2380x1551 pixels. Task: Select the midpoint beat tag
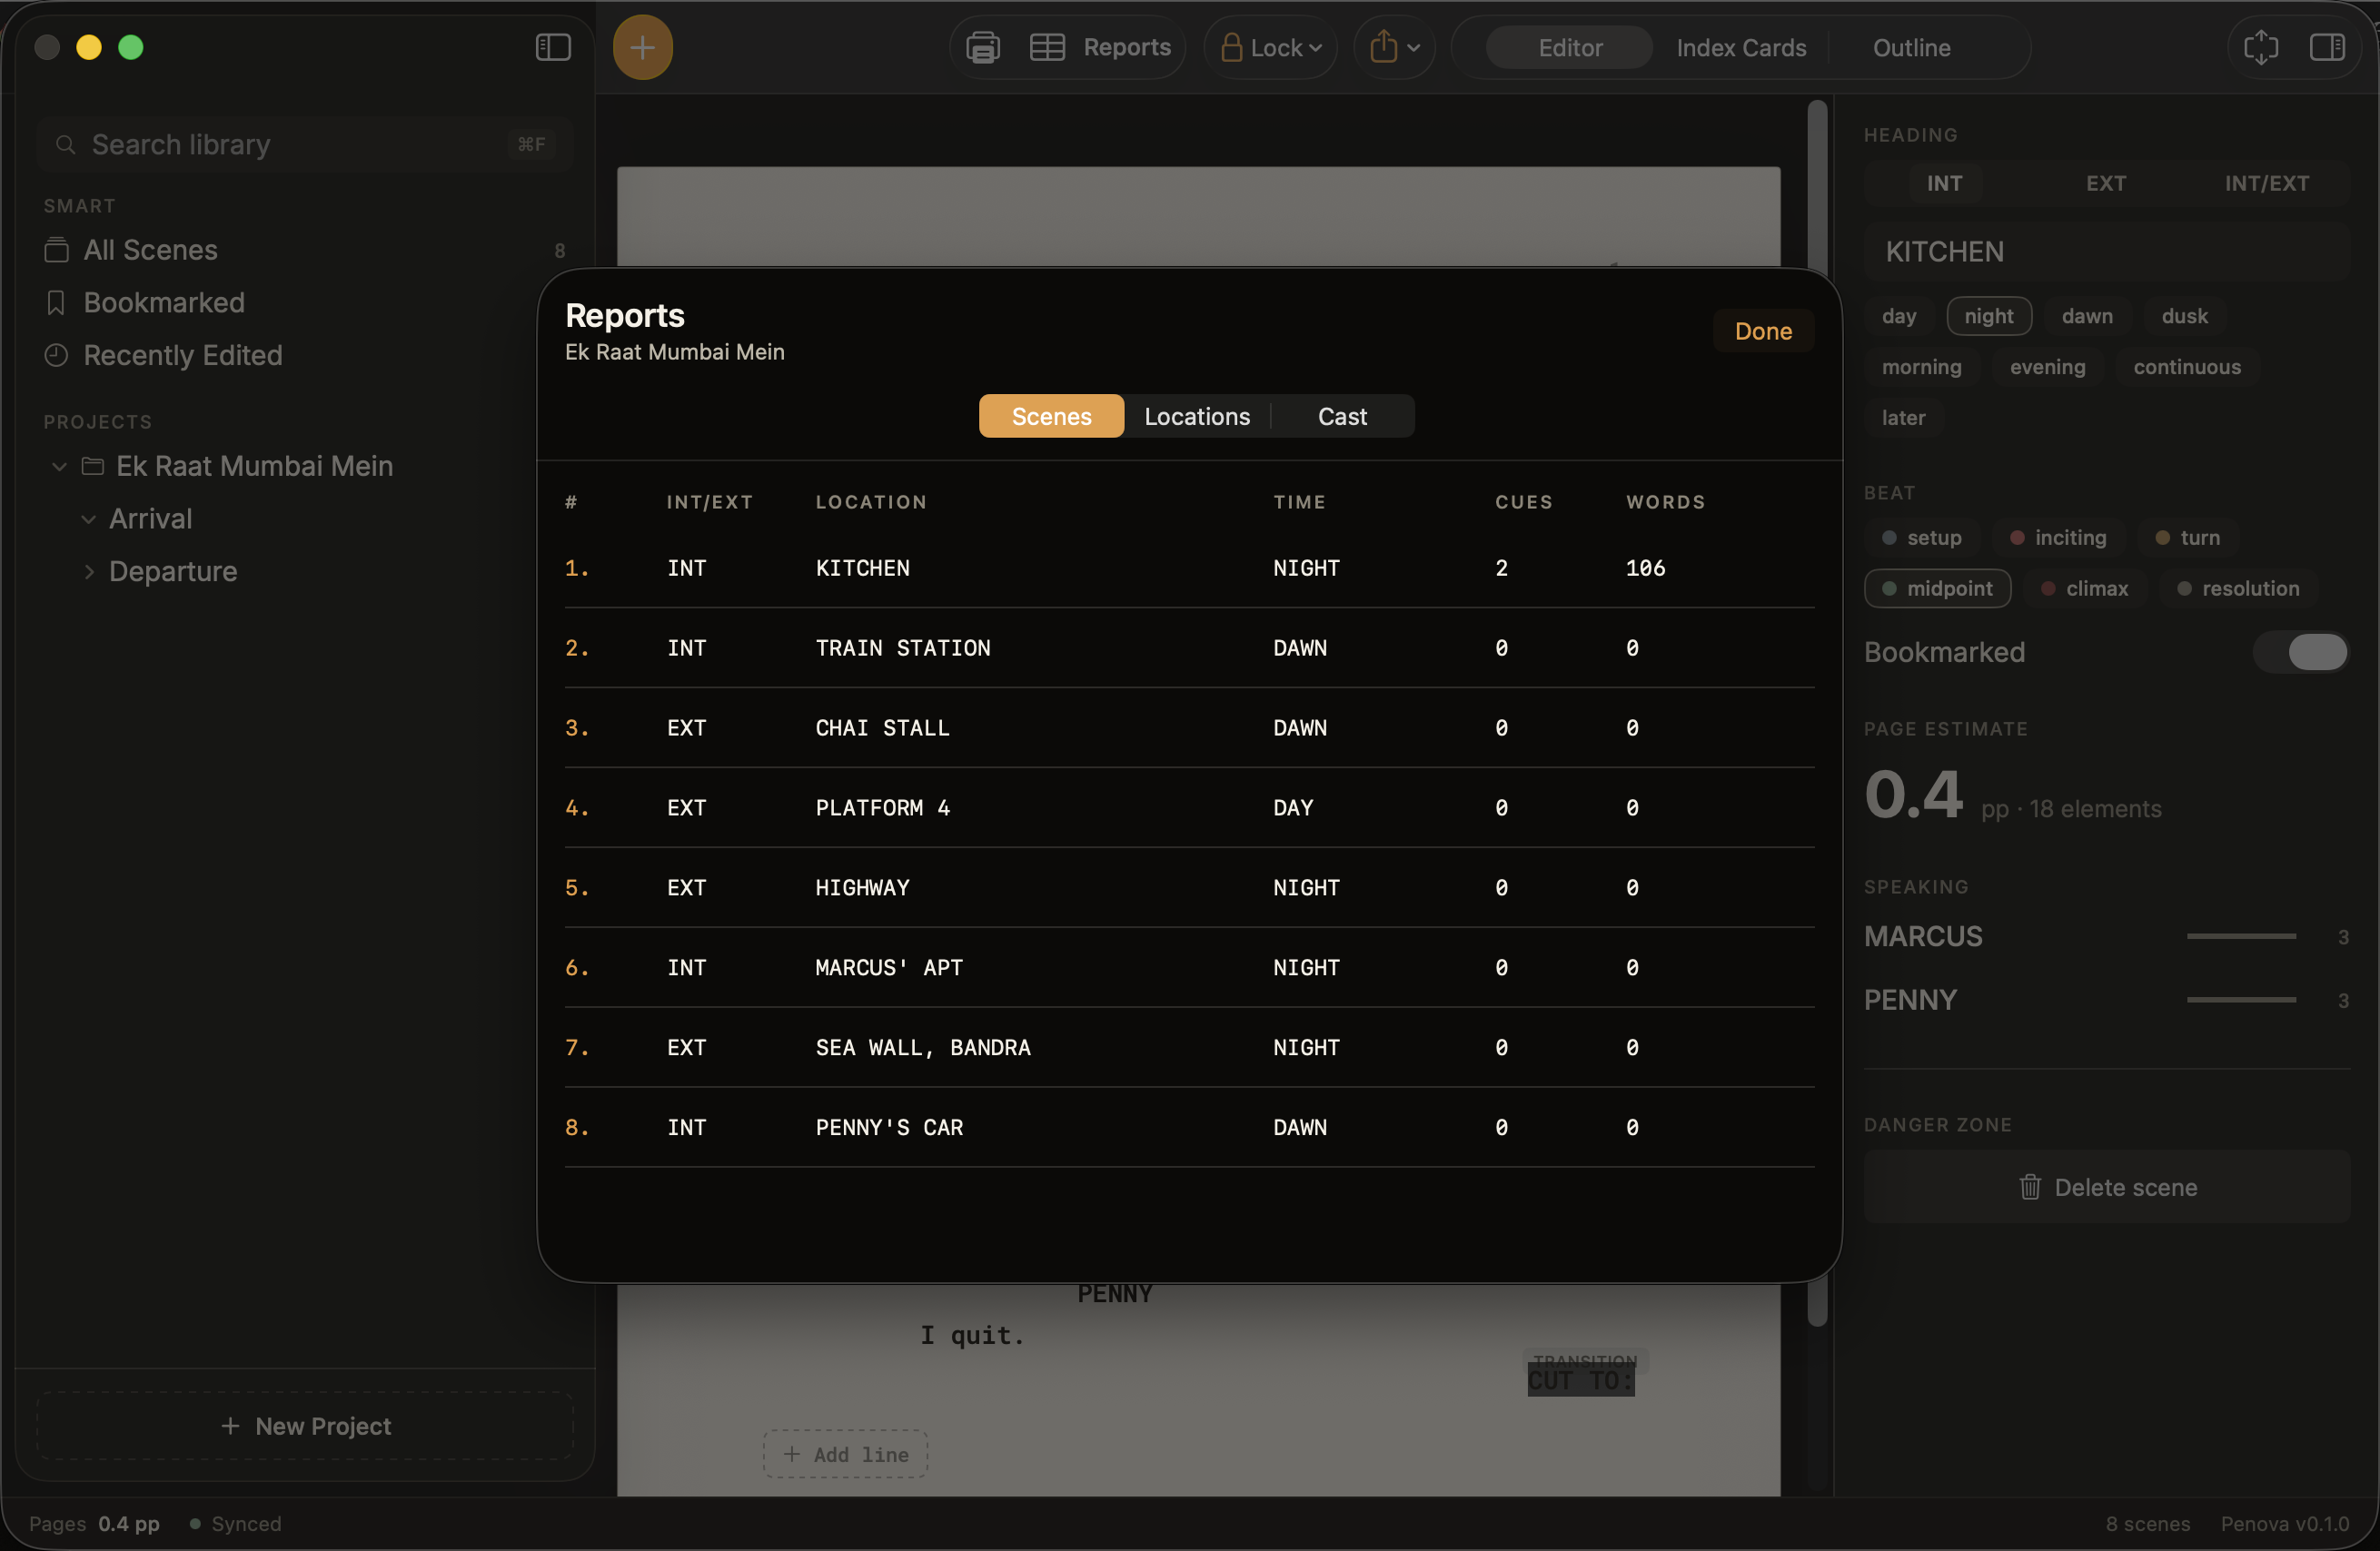1937,588
